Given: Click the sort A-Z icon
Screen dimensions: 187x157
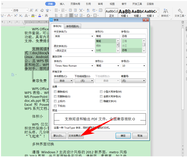Looking at the screenshot, I should (88, 11).
